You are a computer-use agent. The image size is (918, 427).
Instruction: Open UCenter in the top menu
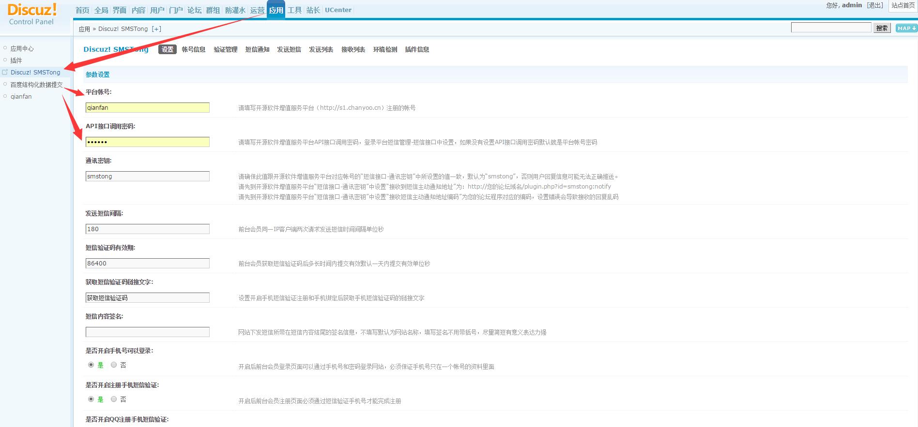pyautogui.click(x=338, y=10)
